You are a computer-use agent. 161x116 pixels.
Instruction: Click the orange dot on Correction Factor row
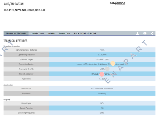pos(113,63)
